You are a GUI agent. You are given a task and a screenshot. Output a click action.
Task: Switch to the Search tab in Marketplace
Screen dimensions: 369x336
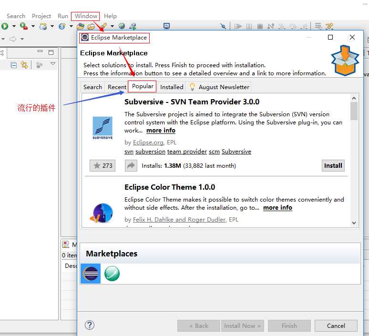(92, 87)
